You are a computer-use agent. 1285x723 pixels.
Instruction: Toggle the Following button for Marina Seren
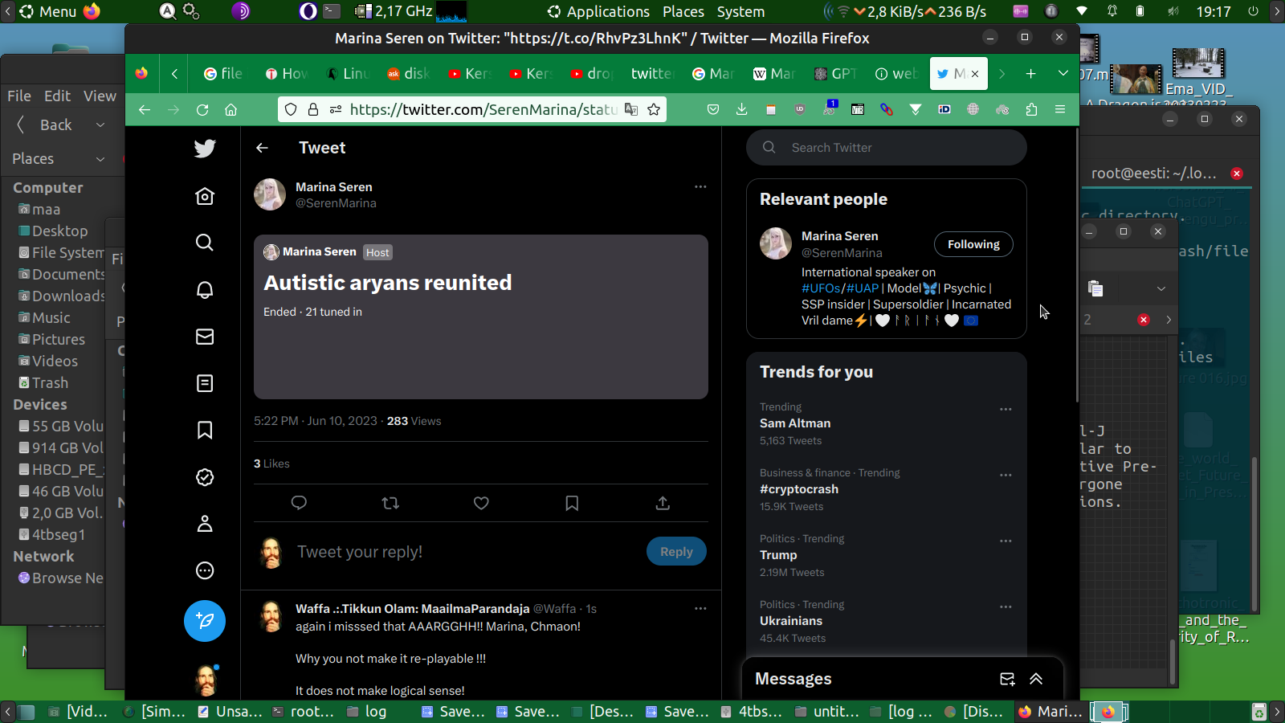click(x=973, y=244)
